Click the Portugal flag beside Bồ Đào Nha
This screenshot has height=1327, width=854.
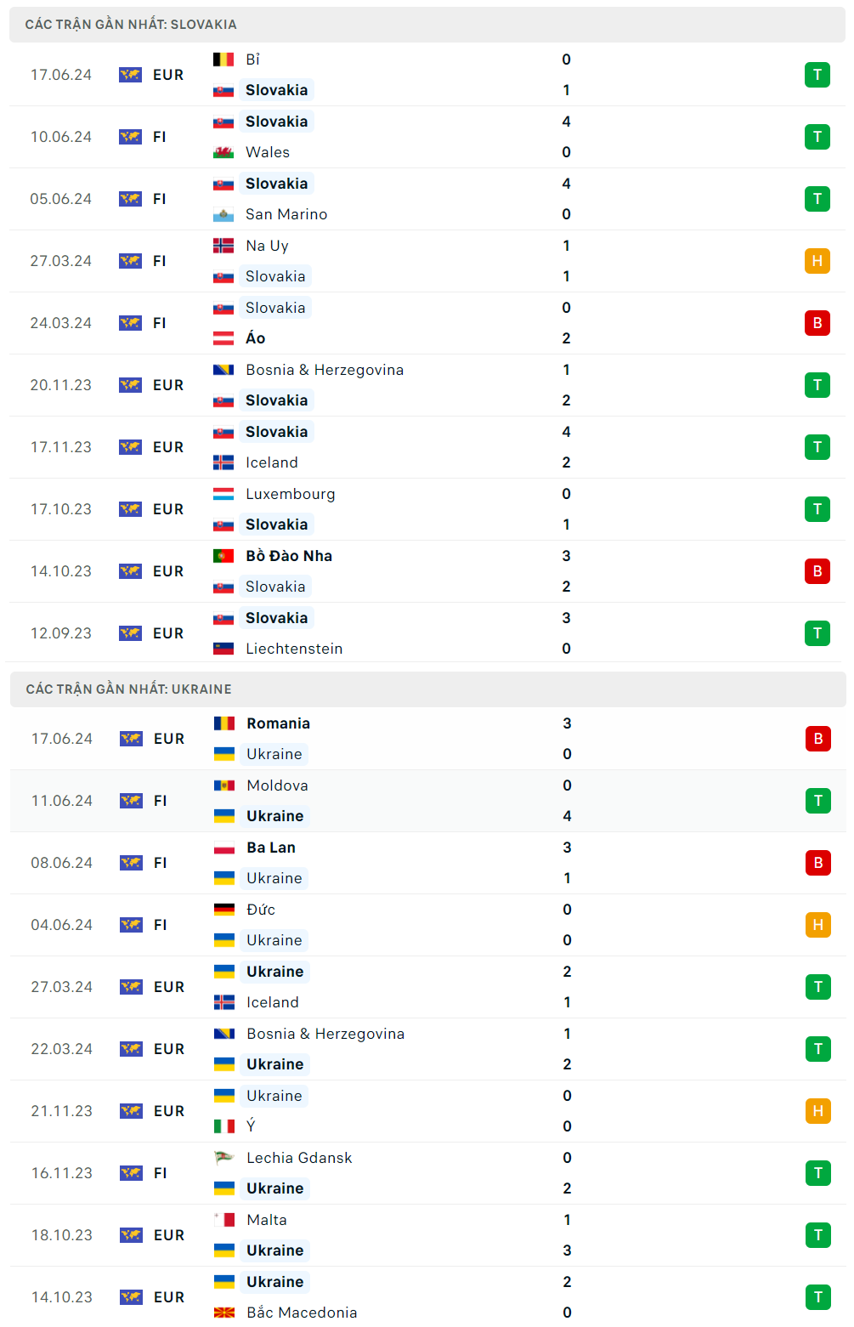pyautogui.click(x=223, y=556)
